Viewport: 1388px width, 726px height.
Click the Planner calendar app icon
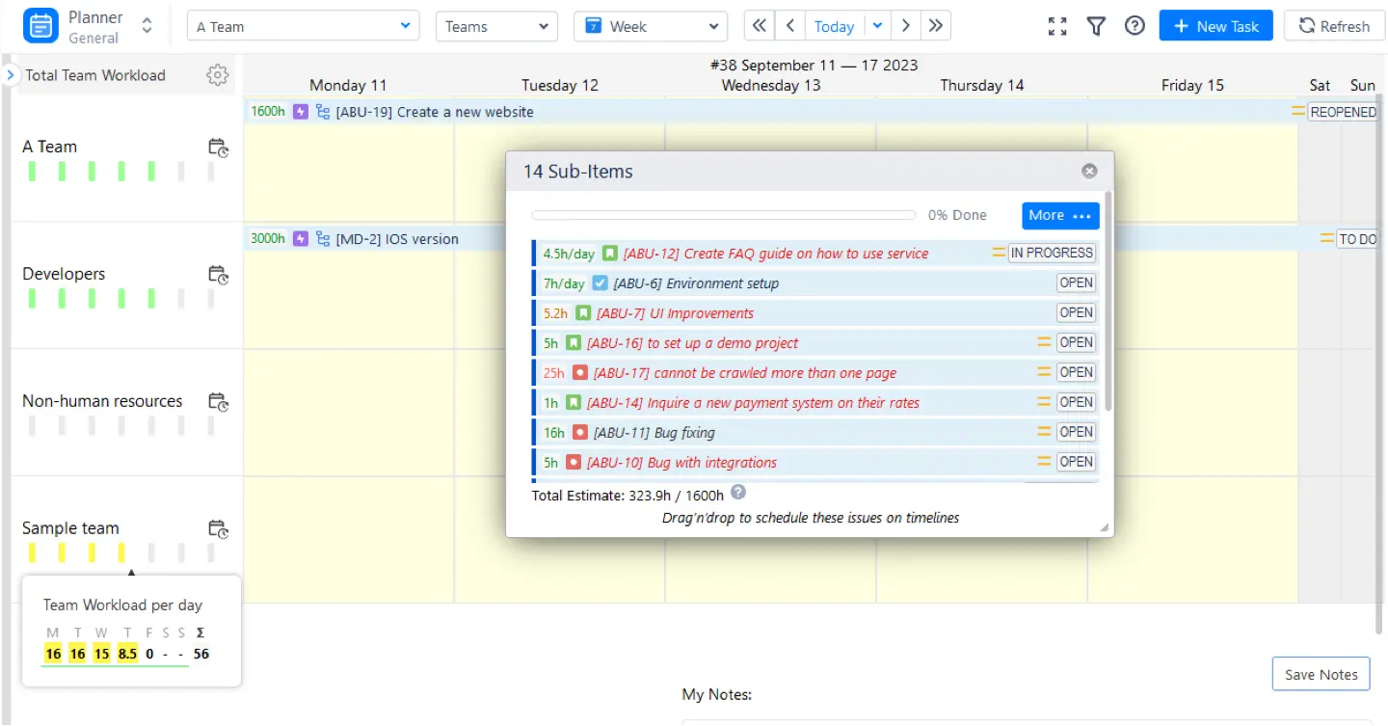pos(40,26)
